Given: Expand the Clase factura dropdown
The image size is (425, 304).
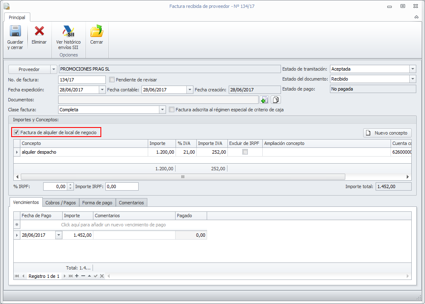Looking at the screenshot, I should tap(162, 110).
